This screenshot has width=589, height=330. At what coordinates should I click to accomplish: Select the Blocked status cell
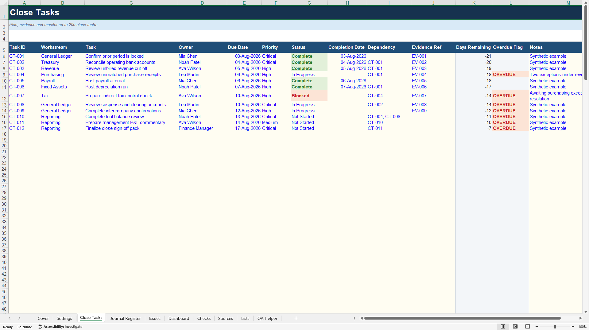[x=309, y=96]
